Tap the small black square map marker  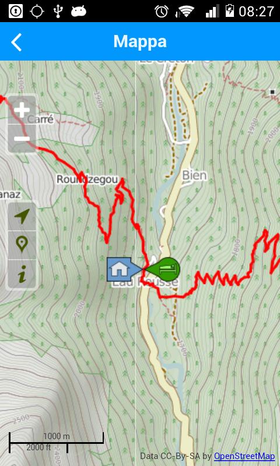point(272,92)
